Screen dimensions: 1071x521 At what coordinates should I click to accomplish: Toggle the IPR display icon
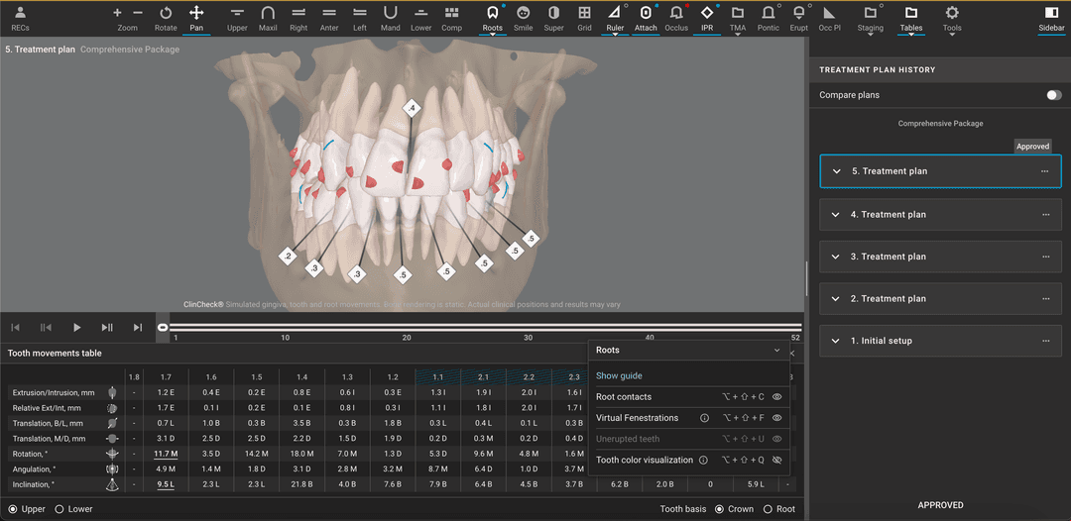coord(706,14)
